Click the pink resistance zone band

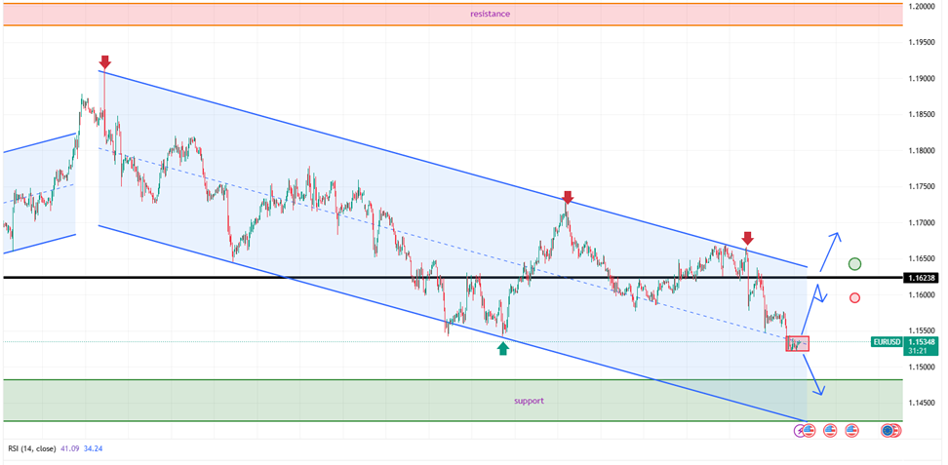293,14
